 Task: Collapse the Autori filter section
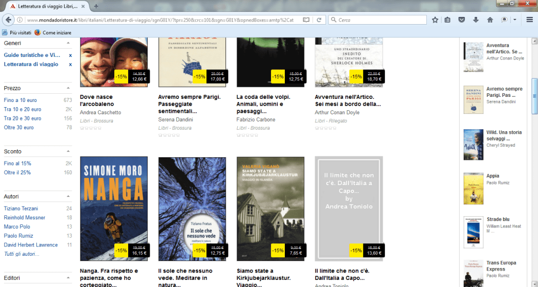tap(69, 196)
